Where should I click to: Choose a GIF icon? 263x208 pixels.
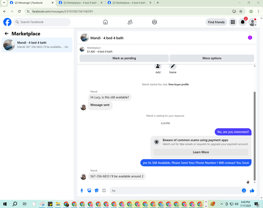tap(104, 191)
